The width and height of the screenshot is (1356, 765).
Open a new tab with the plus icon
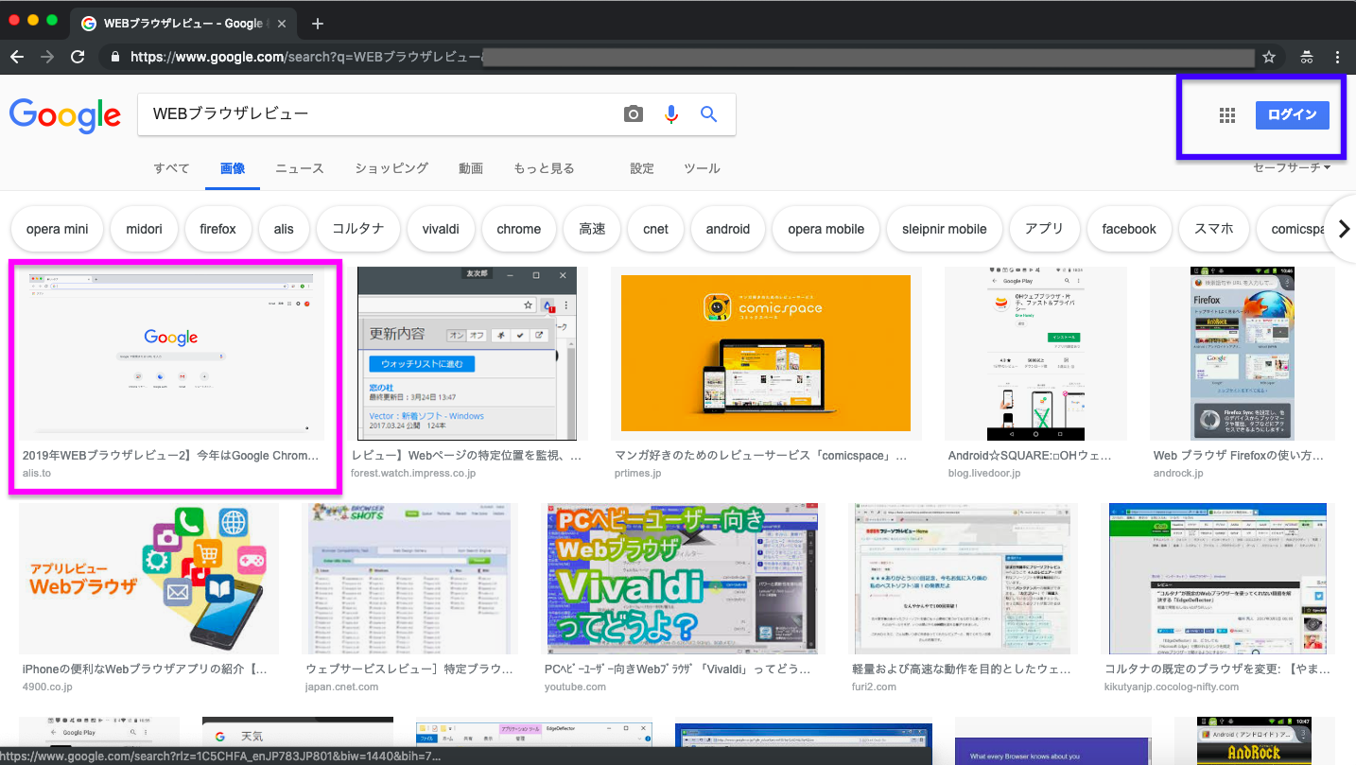tap(318, 24)
